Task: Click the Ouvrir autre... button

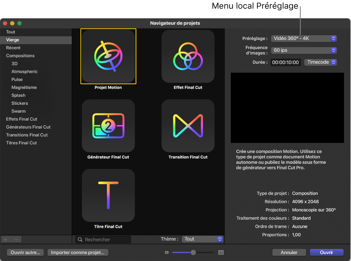Action: pos(25,253)
